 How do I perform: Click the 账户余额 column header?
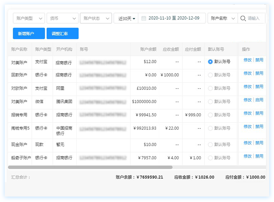(148, 50)
